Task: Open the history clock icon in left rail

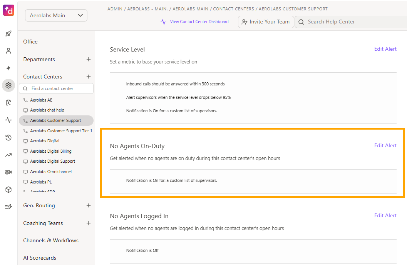Action: tap(8, 137)
